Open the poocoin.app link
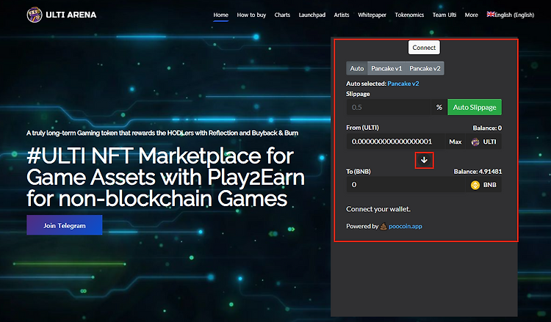The image size is (551, 322). click(x=406, y=226)
